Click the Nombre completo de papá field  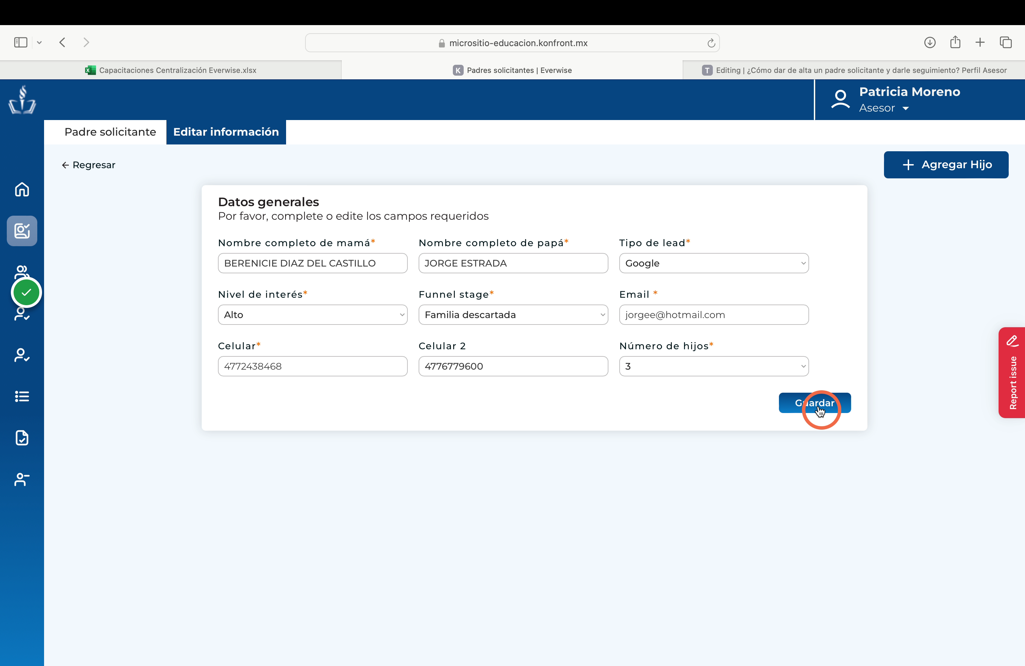coord(513,263)
